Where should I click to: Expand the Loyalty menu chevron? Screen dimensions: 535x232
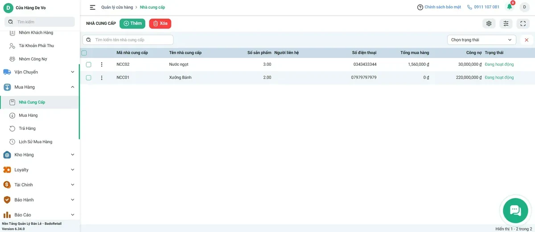[x=73, y=170]
